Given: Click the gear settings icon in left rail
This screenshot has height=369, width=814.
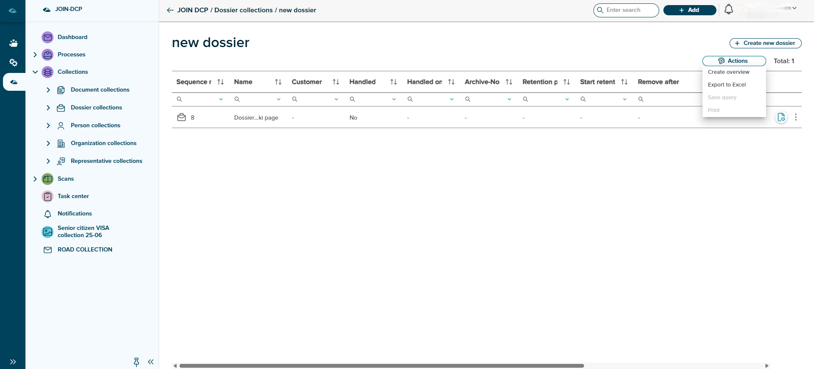Looking at the screenshot, I should (13, 62).
